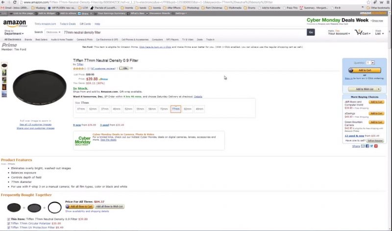Share the product on Twitter
The width and height of the screenshot is (392, 231).
click(370, 146)
